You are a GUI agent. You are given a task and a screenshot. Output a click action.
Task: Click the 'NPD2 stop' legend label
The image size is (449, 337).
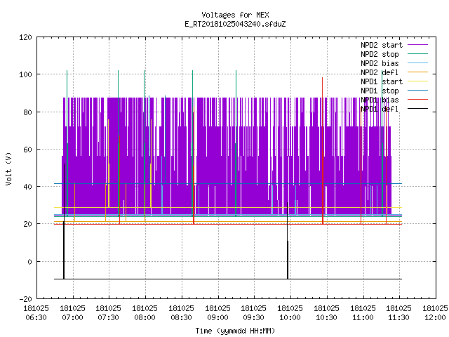coord(380,54)
